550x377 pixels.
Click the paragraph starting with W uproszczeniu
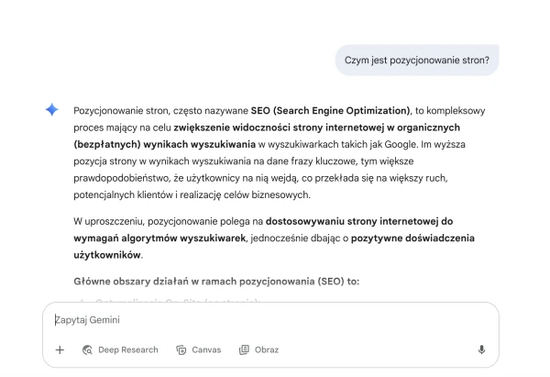tap(274, 238)
